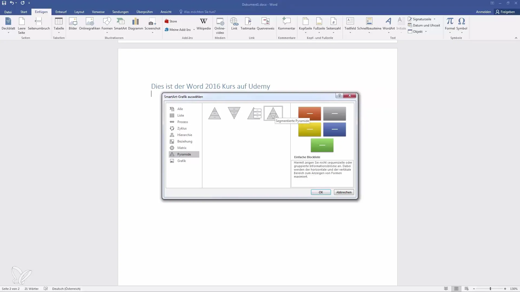Switch to the Layout tab
Viewport: 520px width, 292px height.
[79, 12]
